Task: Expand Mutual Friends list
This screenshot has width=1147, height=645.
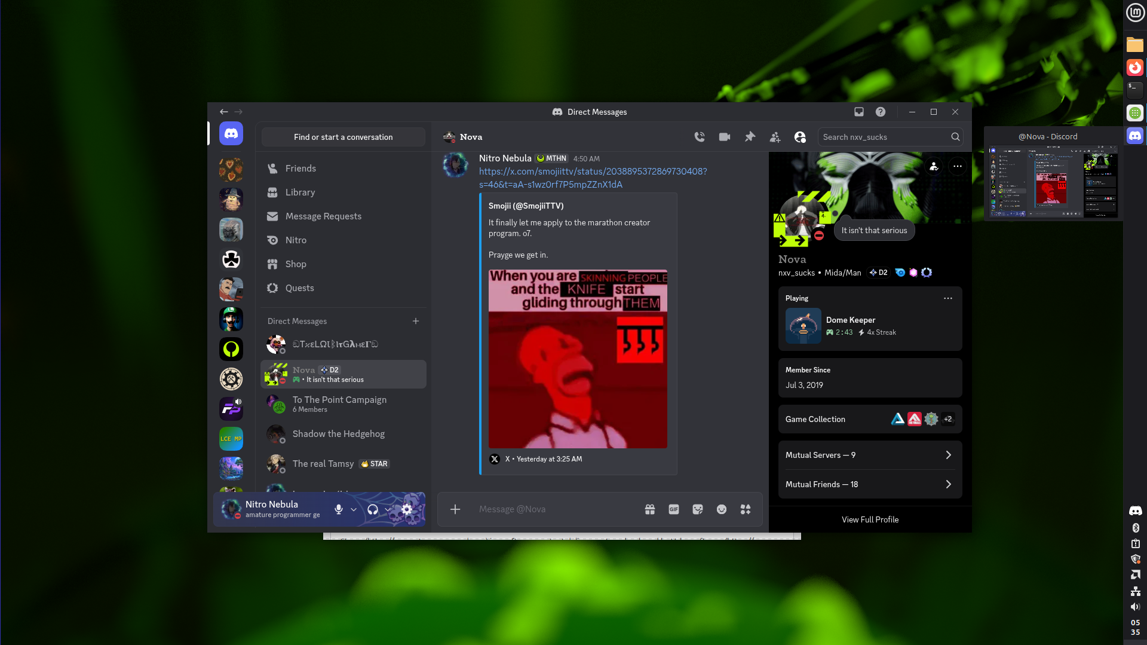Action: pos(870,484)
